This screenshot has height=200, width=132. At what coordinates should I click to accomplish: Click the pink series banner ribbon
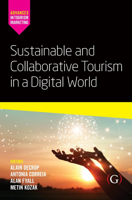19,17
